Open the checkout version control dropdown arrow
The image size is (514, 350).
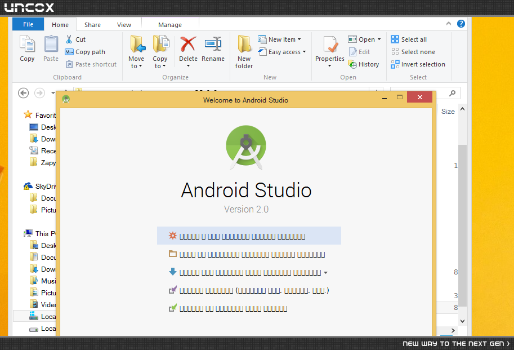[x=325, y=273]
